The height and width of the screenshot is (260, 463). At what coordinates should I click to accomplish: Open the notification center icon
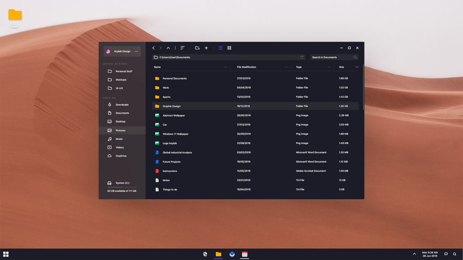[446, 254]
